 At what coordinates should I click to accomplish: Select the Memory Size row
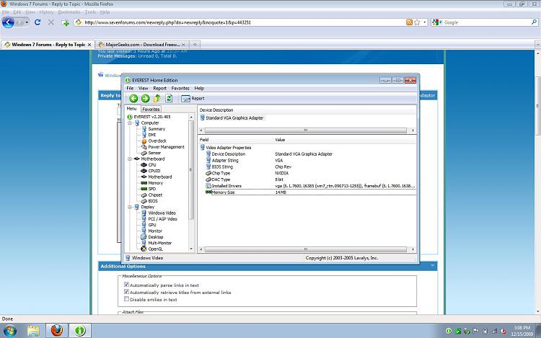tap(310, 192)
